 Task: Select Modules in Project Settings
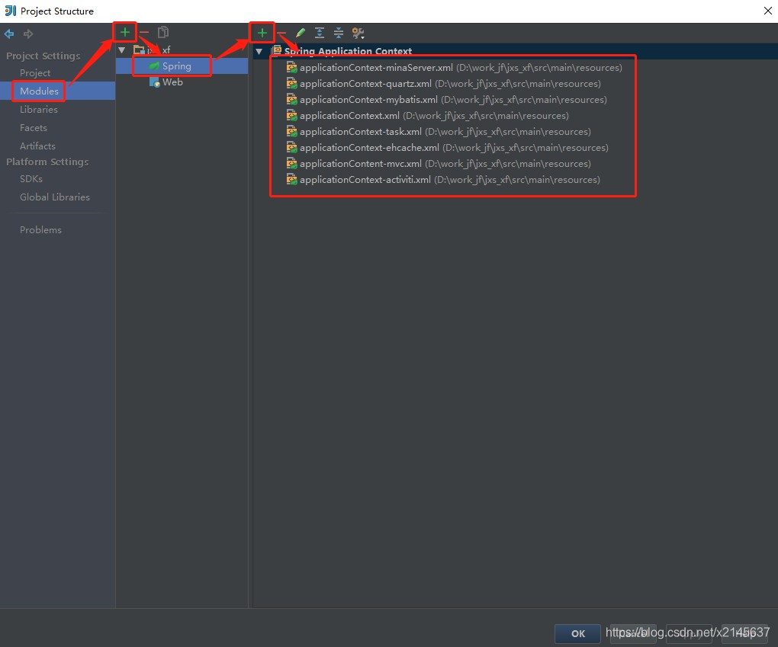(39, 91)
